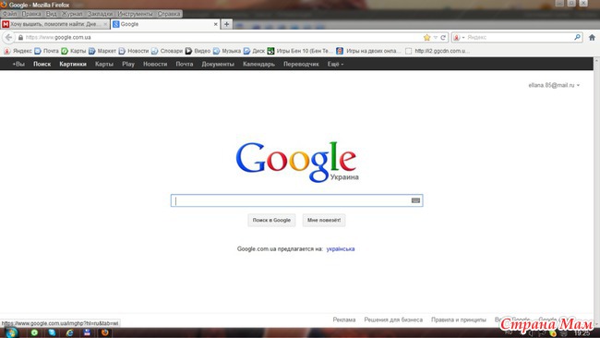Viewport: 600px width, 338px height.
Task: Reload page with the refresh icon
Action: pyautogui.click(x=443, y=38)
